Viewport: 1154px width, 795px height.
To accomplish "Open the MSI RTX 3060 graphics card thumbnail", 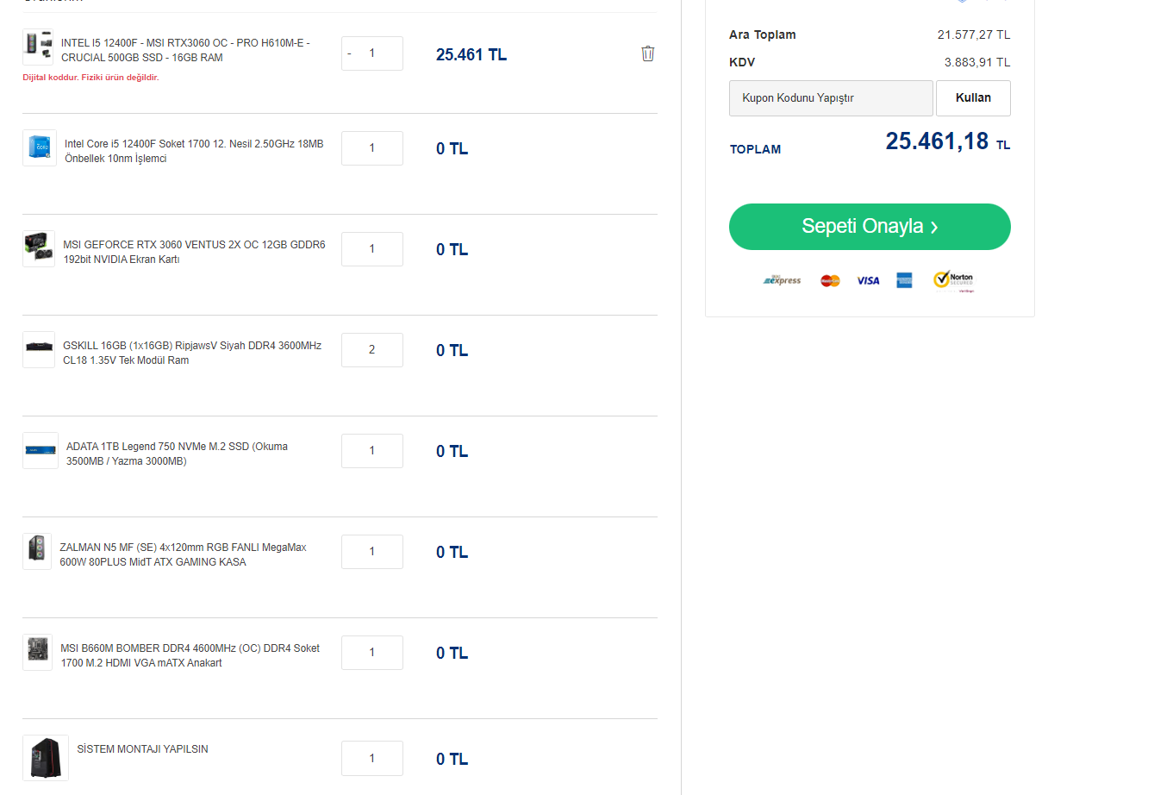I will pos(39,249).
